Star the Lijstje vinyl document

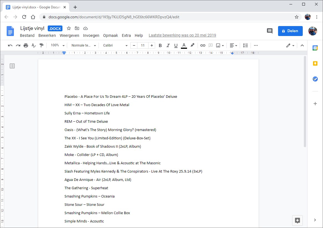tap(69, 28)
